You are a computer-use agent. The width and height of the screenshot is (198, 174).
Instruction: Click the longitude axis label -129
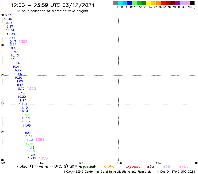[x=80, y=163]
